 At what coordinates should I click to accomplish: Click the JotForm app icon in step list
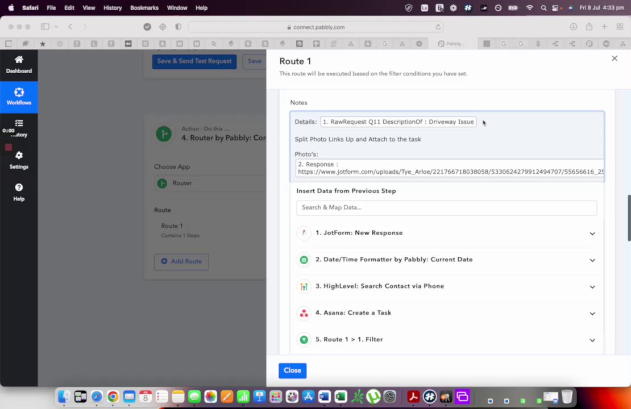click(304, 233)
